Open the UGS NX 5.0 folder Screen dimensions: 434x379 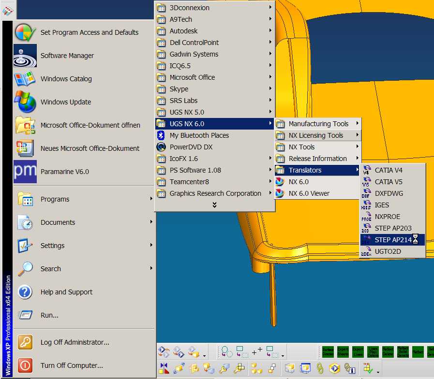pyautogui.click(x=215, y=112)
